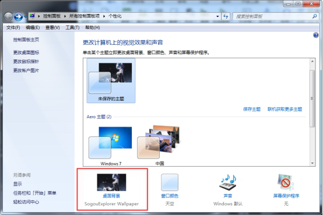Click the refresh button next to address bar

point(226,16)
